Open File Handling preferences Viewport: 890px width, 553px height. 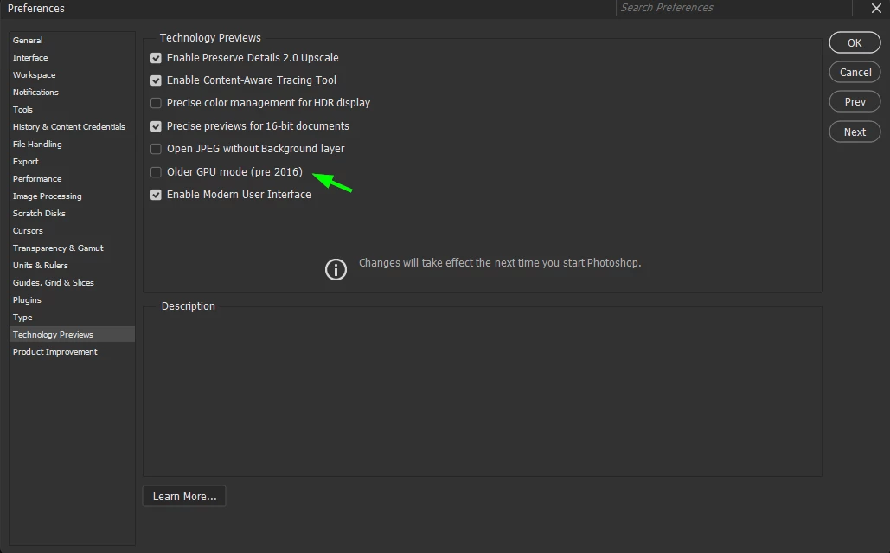pyautogui.click(x=72, y=145)
